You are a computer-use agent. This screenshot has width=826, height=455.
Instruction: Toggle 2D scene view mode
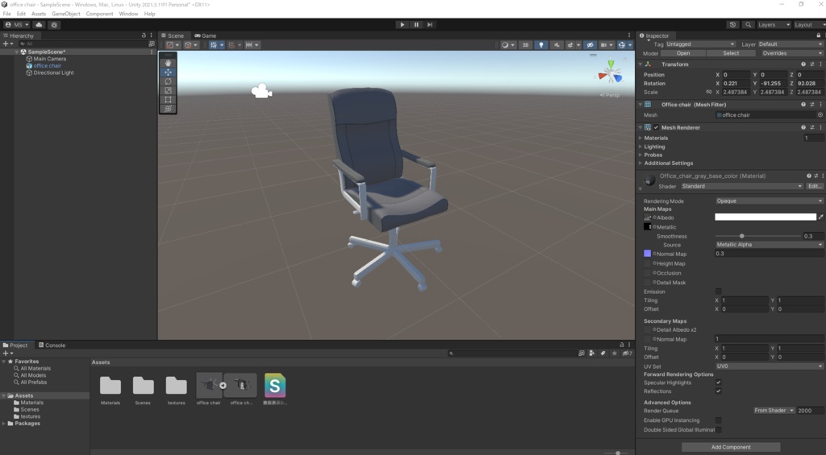[x=525, y=45]
